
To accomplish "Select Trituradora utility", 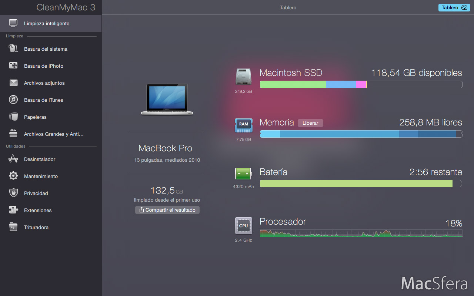I will [51, 227].
